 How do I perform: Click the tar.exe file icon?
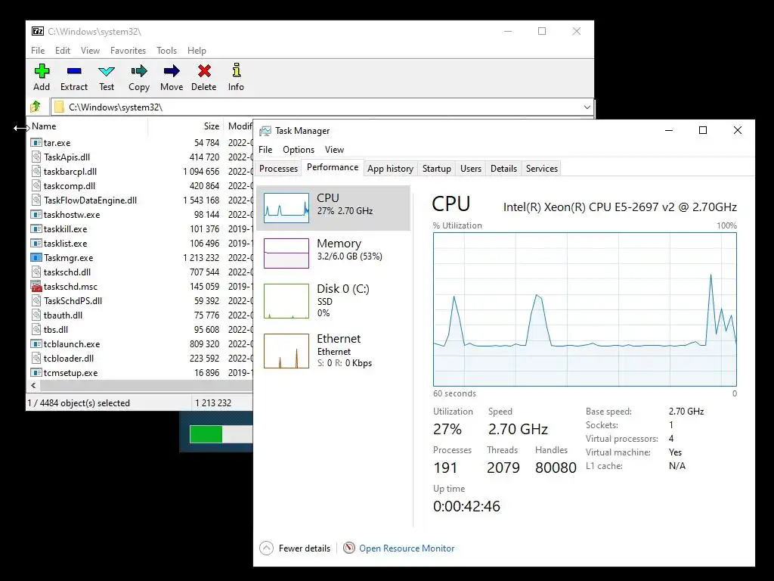coord(36,143)
